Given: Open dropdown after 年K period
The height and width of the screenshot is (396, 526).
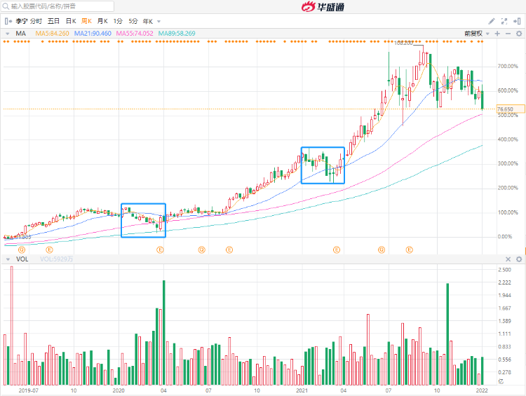Looking at the screenshot, I should tap(159, 21).
